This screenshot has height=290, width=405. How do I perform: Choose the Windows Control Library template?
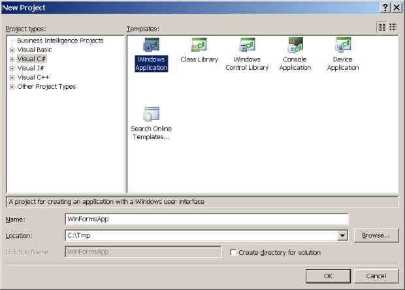tap(247, 46)
